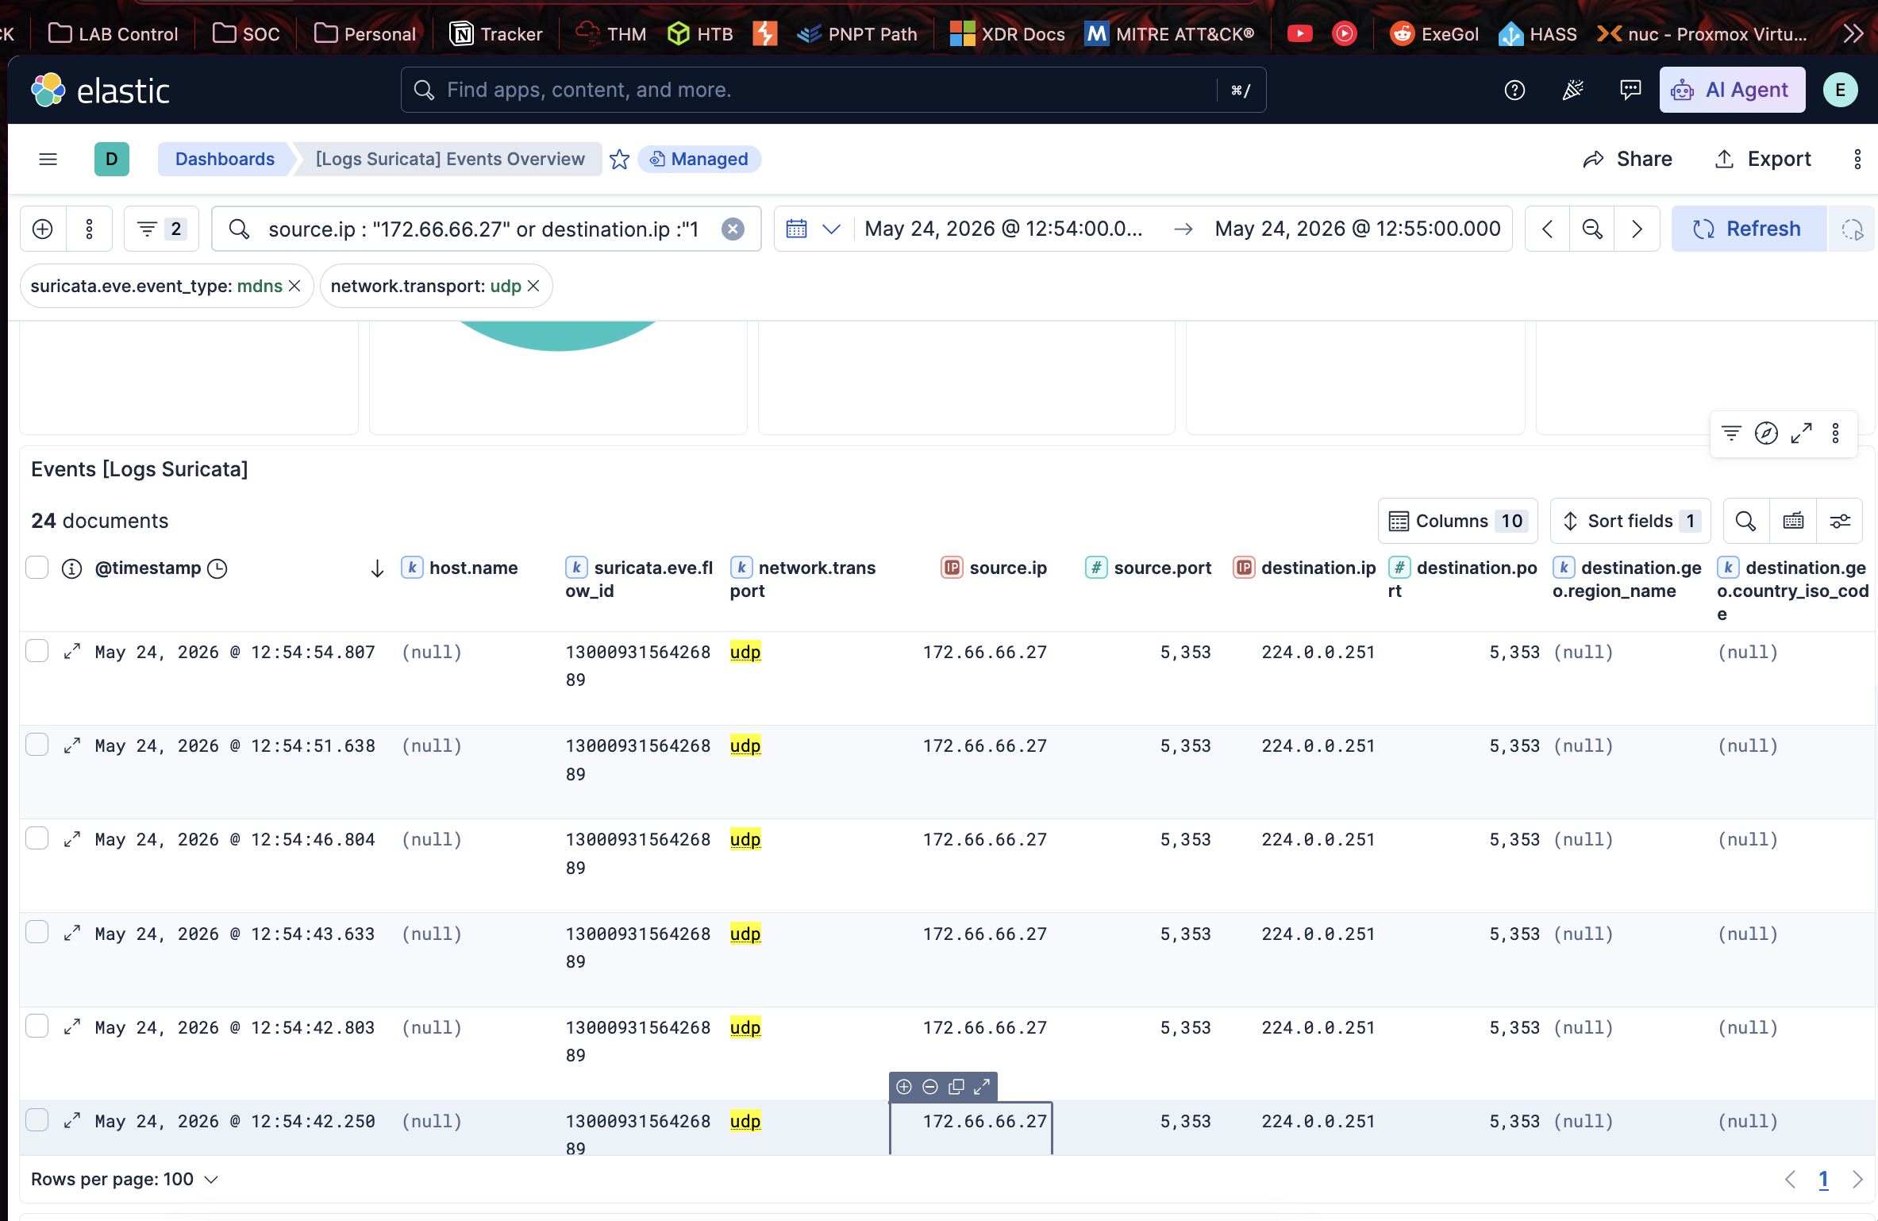Zoom out the time range
Viewport: 1878px width, 1221px height.
[1591, 229]
